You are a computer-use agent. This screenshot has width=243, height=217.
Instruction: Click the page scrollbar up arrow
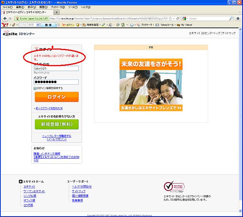(240, 29)
